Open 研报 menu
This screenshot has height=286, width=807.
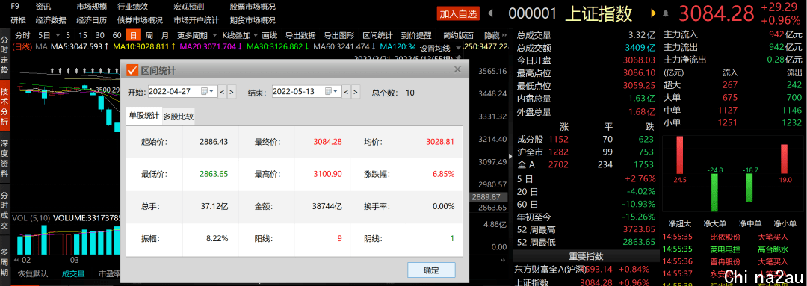(18, 21)
